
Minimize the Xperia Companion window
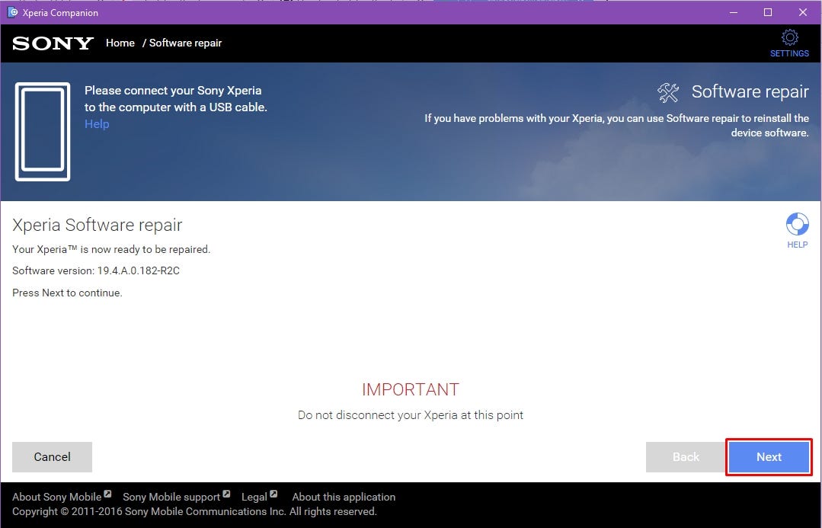(x=734, y=12)
